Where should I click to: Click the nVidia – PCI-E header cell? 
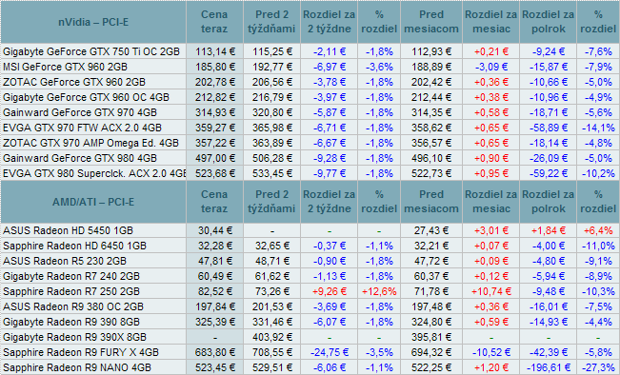93,22
